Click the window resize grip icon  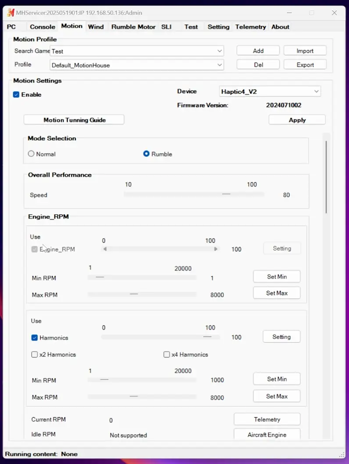click(x=342, y=454)
